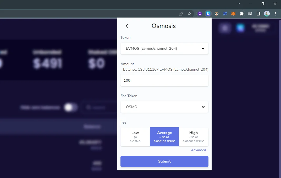Open the Extensions puzzle piece menu

[x=241, y=14]
